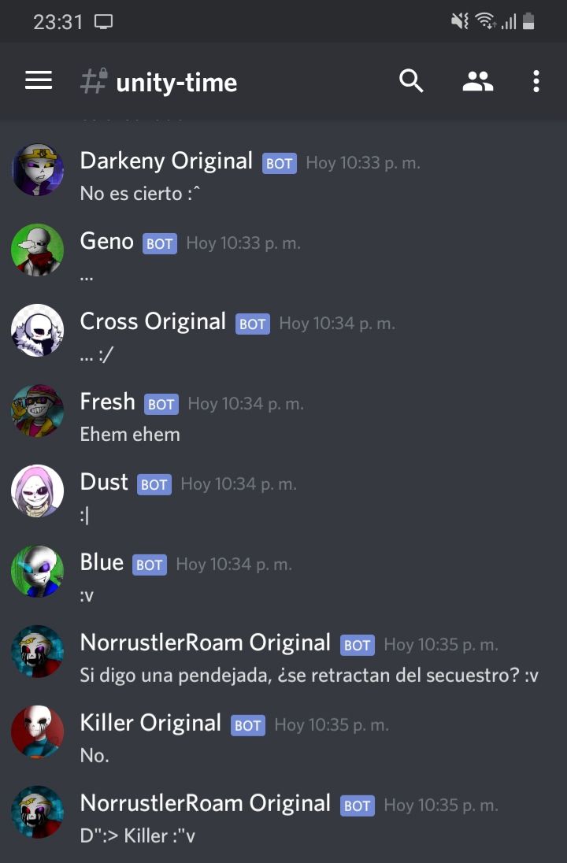Open the hamburger navigation menu

[39, 80]
